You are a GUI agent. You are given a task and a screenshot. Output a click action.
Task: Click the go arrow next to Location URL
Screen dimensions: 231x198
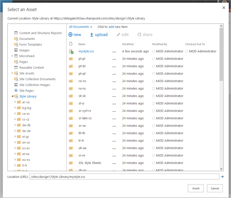point(223,176)
